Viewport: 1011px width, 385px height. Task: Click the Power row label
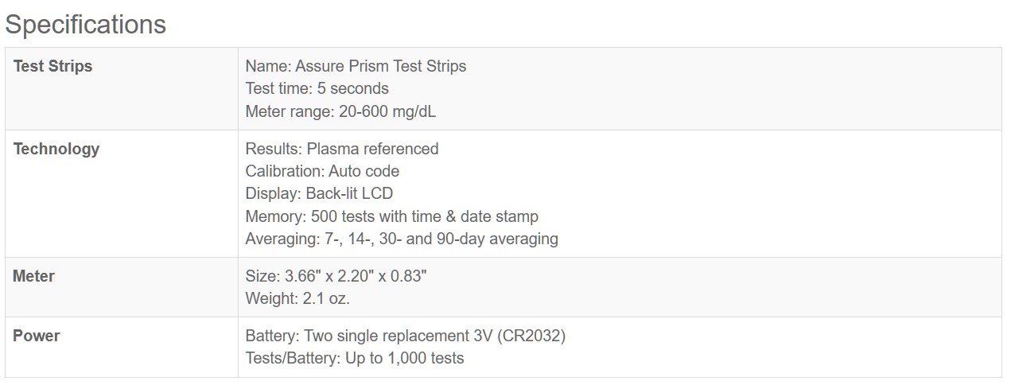coord(37,336)
